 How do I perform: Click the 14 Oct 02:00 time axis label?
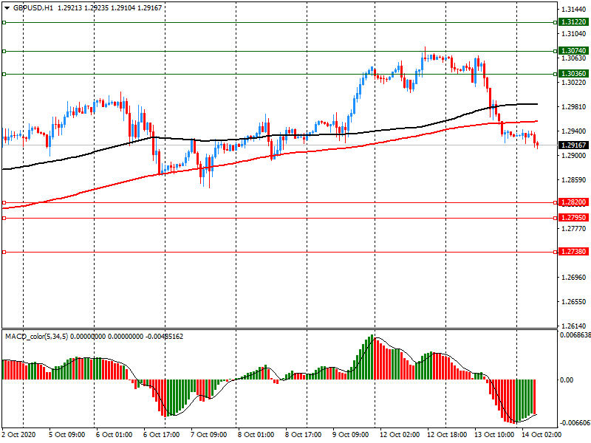pyautogui.click(x=542, y=435)
